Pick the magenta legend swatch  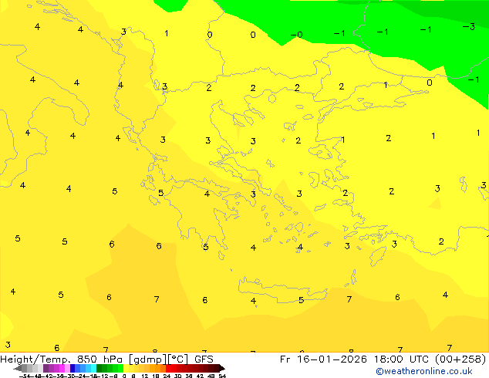pos(62,368)
